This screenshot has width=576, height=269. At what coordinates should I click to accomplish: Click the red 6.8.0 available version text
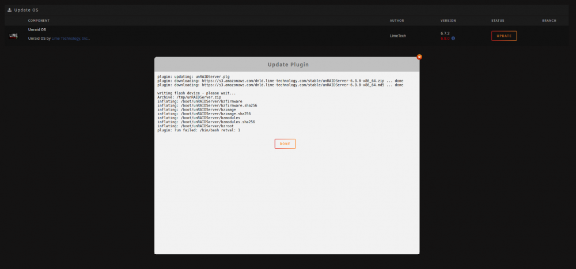click(445, 38)
